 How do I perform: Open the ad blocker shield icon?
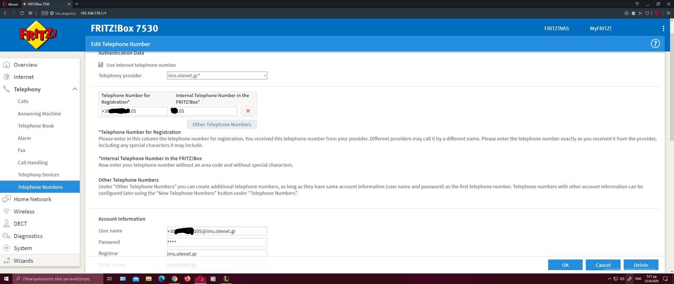coord(634,13)
